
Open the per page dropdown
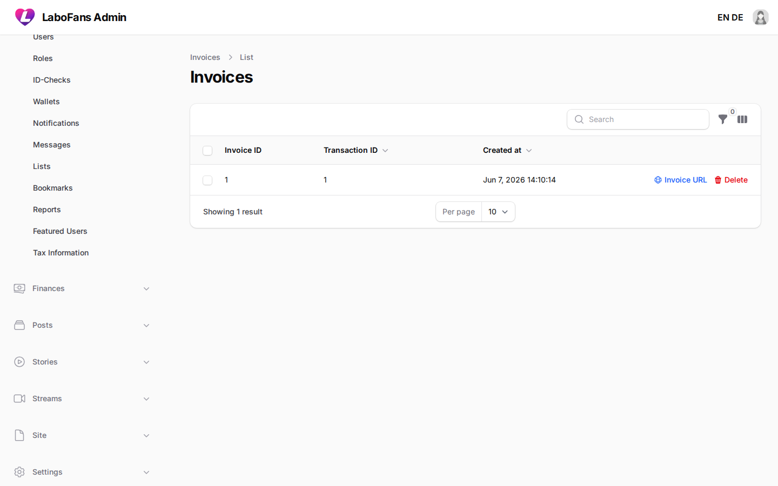click(x=498, y=212)
